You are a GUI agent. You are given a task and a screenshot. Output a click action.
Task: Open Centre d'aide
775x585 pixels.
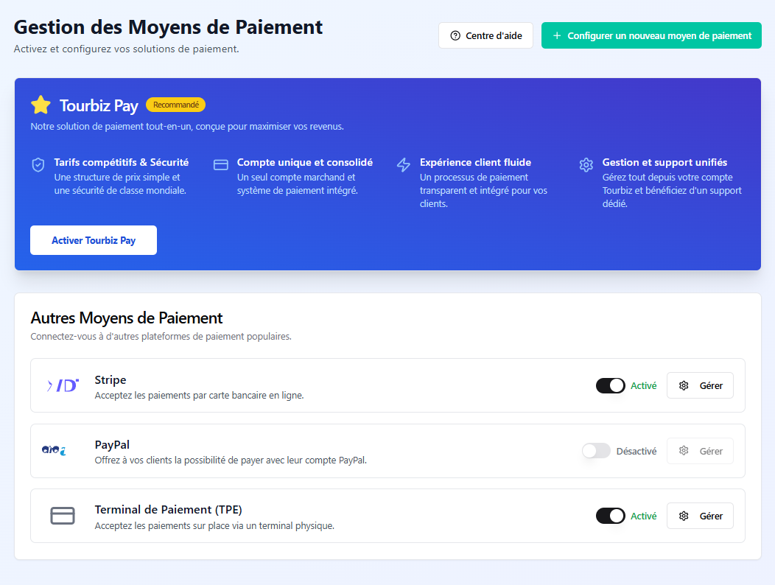pyautogui.click(x=485, y=35)
